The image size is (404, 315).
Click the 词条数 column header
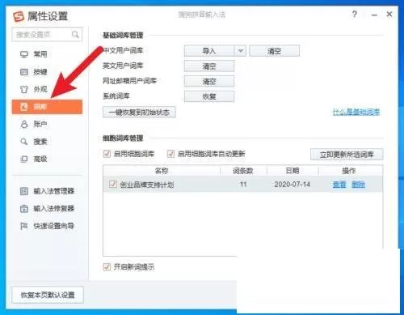point(243,171)
